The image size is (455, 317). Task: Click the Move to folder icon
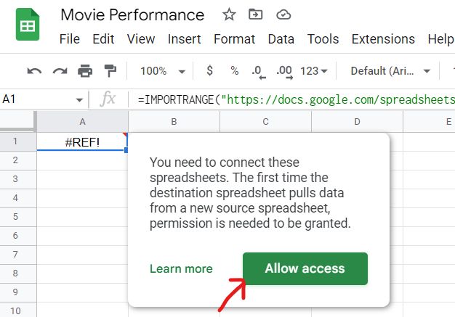[x=256, y=15]
